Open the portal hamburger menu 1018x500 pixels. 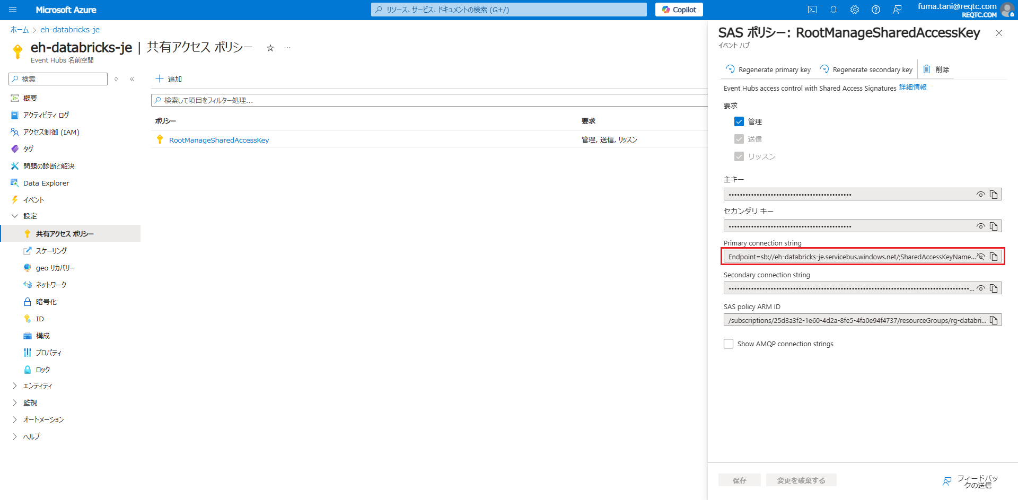coord(13,10)
